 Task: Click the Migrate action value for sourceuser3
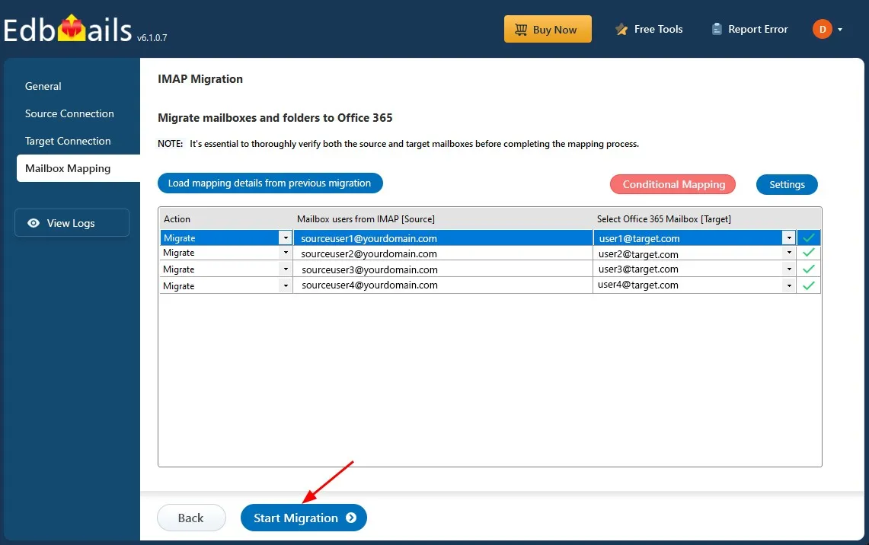pyautogui.click(x=178, y=269)
